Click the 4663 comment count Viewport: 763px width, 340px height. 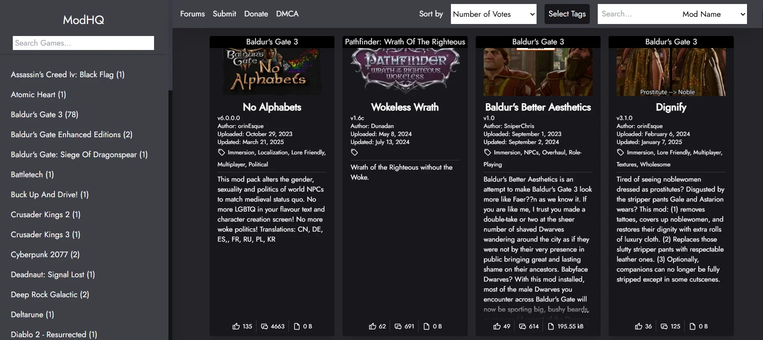coord(278,326)
